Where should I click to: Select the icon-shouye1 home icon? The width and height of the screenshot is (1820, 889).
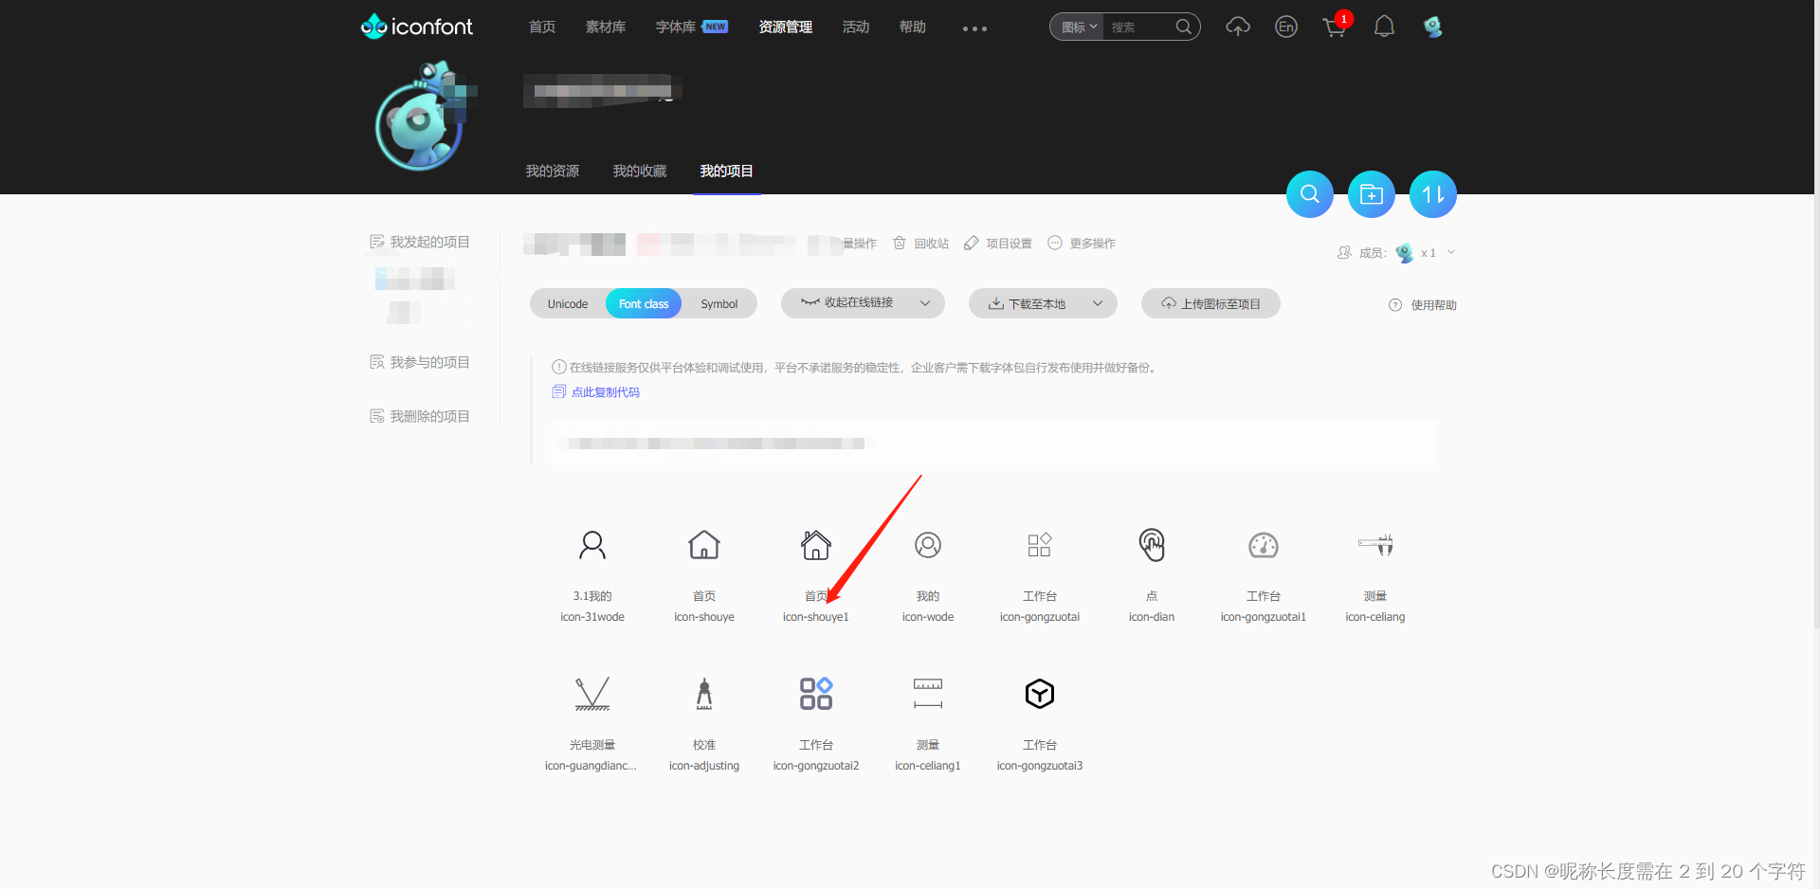click(x=816, y=545)
